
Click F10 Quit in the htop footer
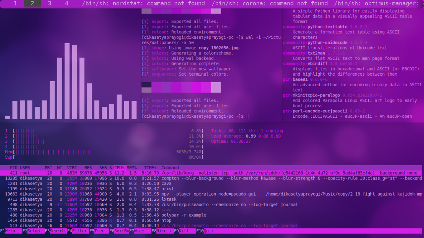coord(205,231)
